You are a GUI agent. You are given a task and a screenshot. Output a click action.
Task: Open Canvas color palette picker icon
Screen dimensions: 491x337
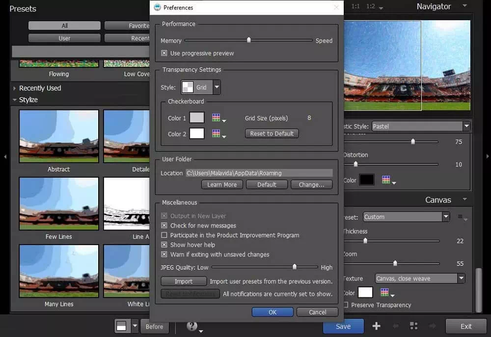[387, 292]
